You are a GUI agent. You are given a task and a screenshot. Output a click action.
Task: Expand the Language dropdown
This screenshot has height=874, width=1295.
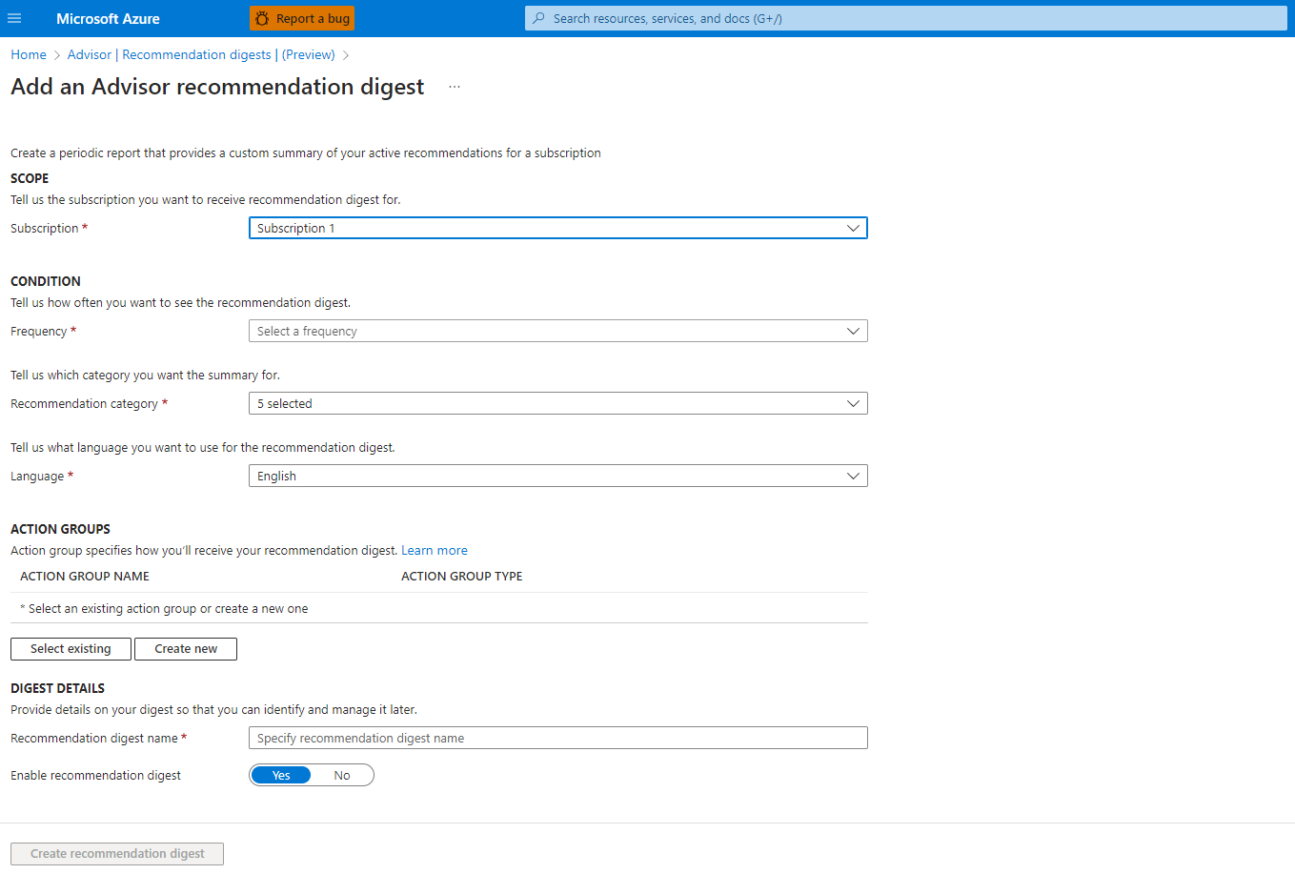[558, 476]
